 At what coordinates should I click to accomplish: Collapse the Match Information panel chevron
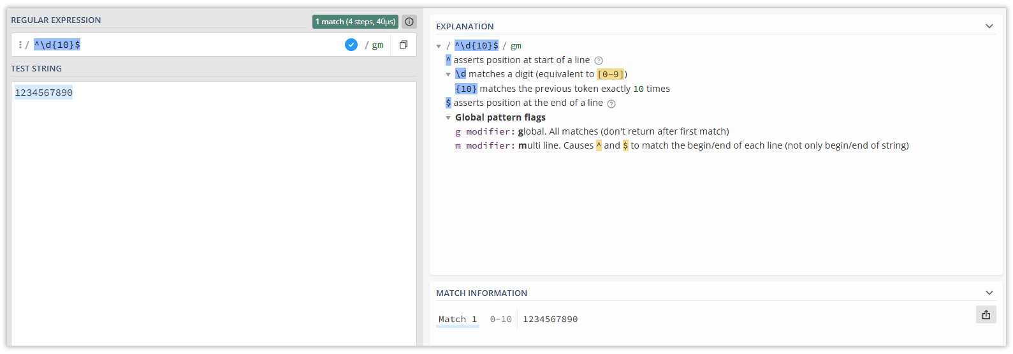click(989, 293)
